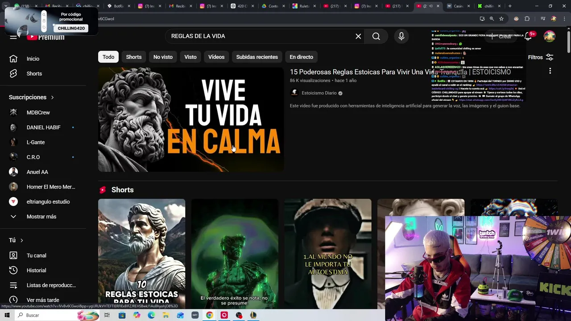571x321 pixels.
Task: Select the No visto filter chip
Action: pos(163,57)
